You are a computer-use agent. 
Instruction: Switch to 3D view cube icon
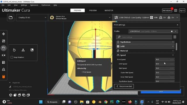[x=11, y=95]
